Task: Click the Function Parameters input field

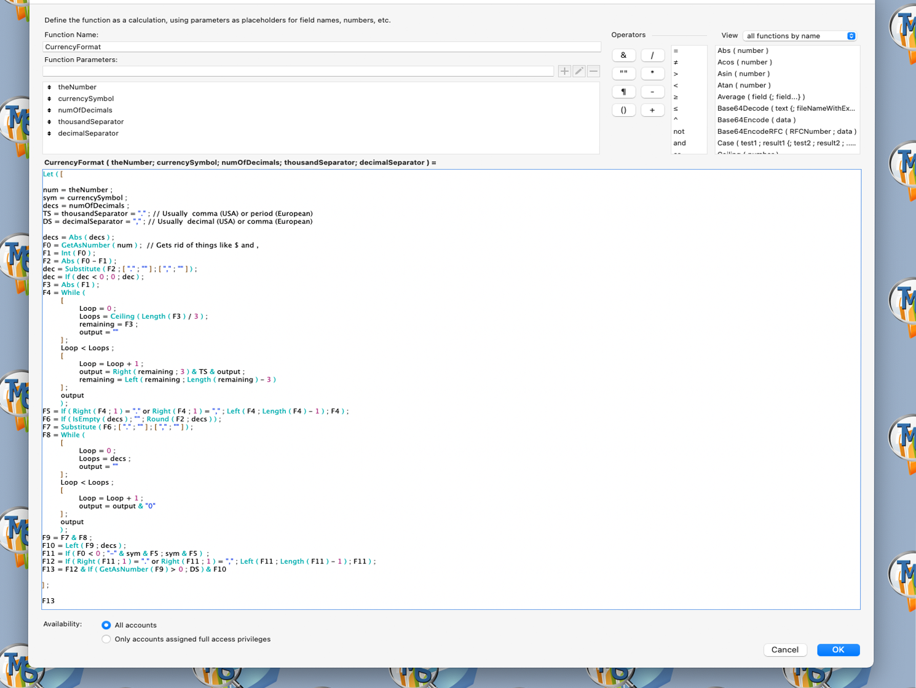Action: pyautogui.click(x=298, y=71)
